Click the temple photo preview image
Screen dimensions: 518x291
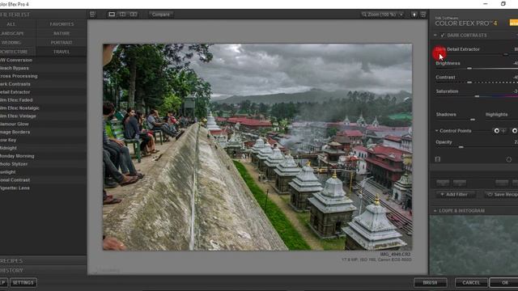click(x=257, y=147)
